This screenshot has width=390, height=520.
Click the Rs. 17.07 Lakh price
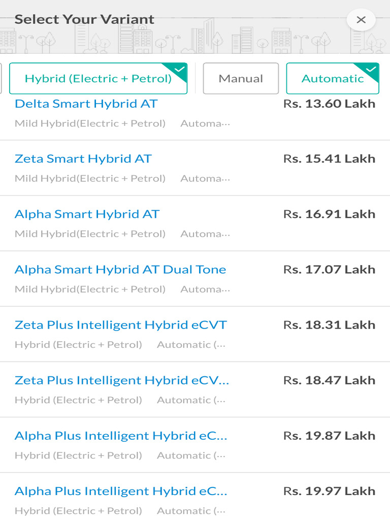point(329,270)
